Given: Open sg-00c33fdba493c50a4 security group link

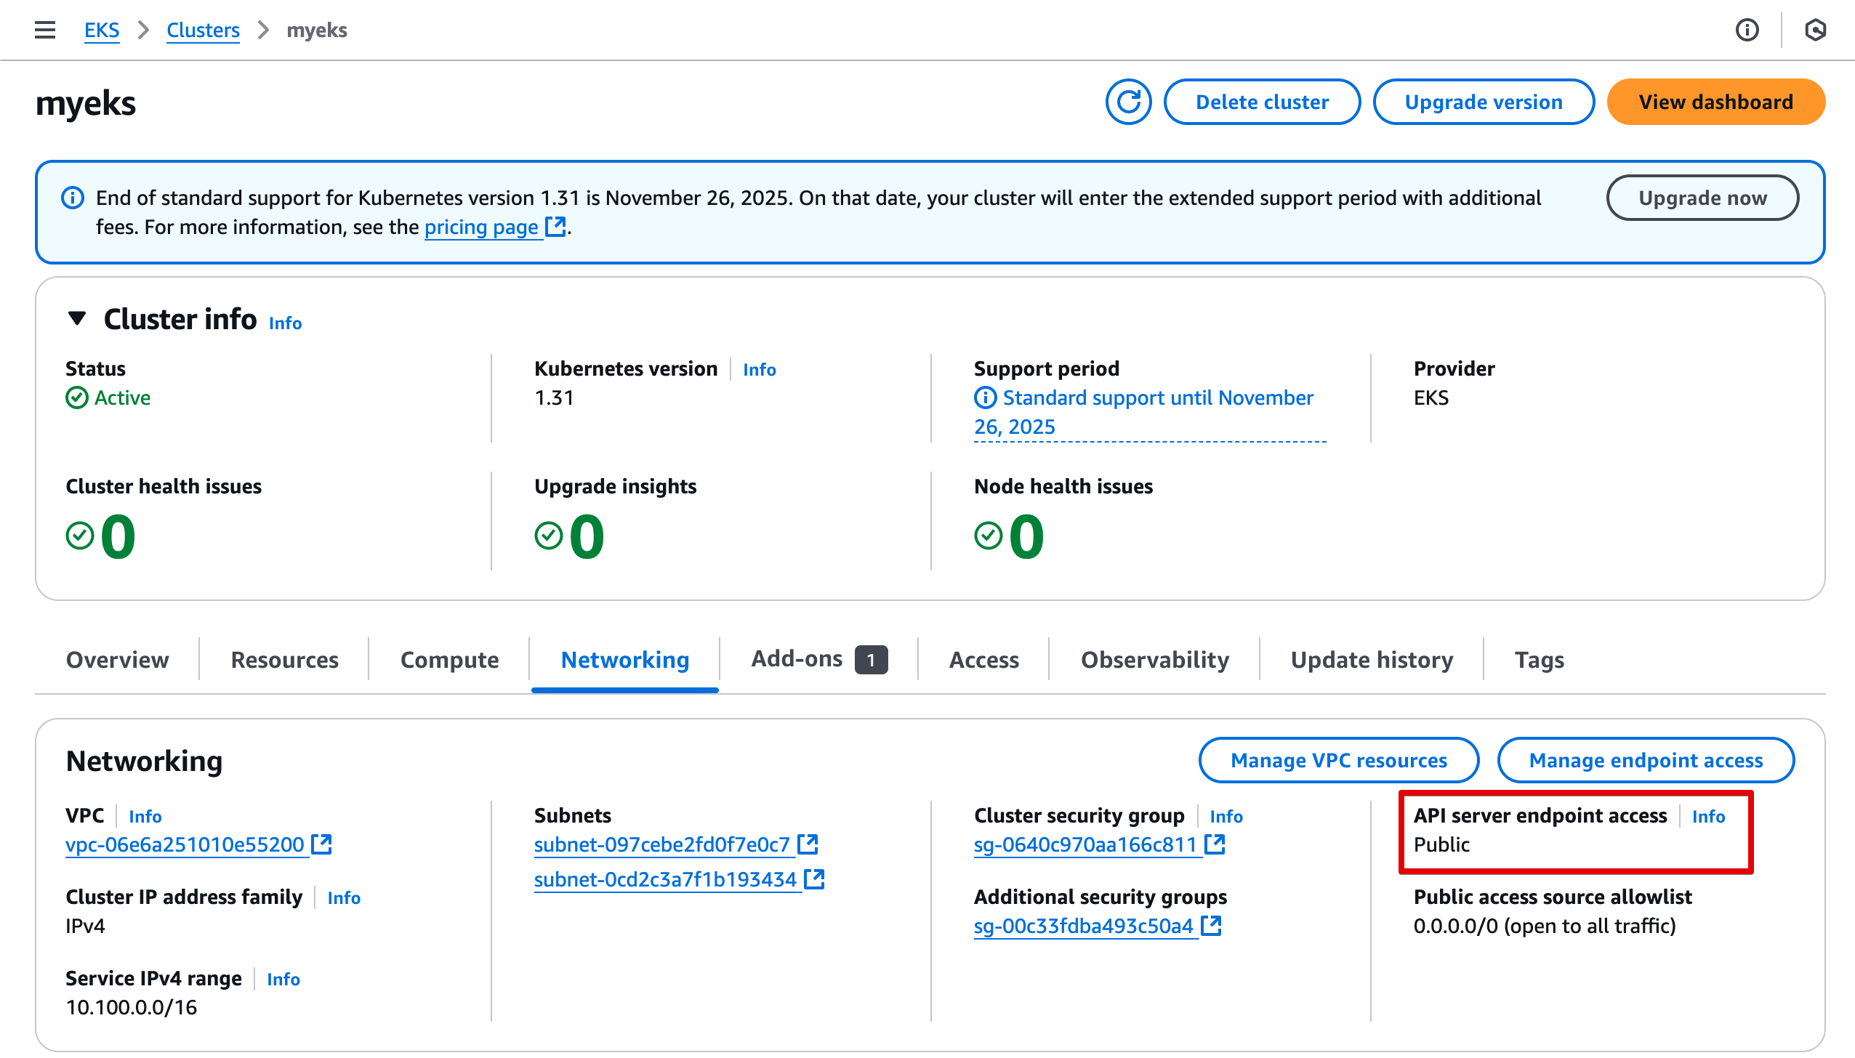Looking at the screenshot, I should pos(1084,926).
